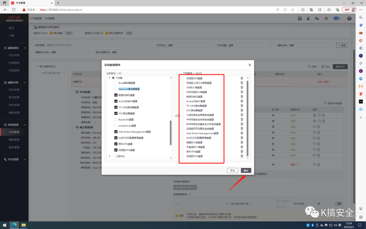Remove 深信服上网行为管理蜜罐 via trash icon
The image size is (366, 229).
point(242,83)
